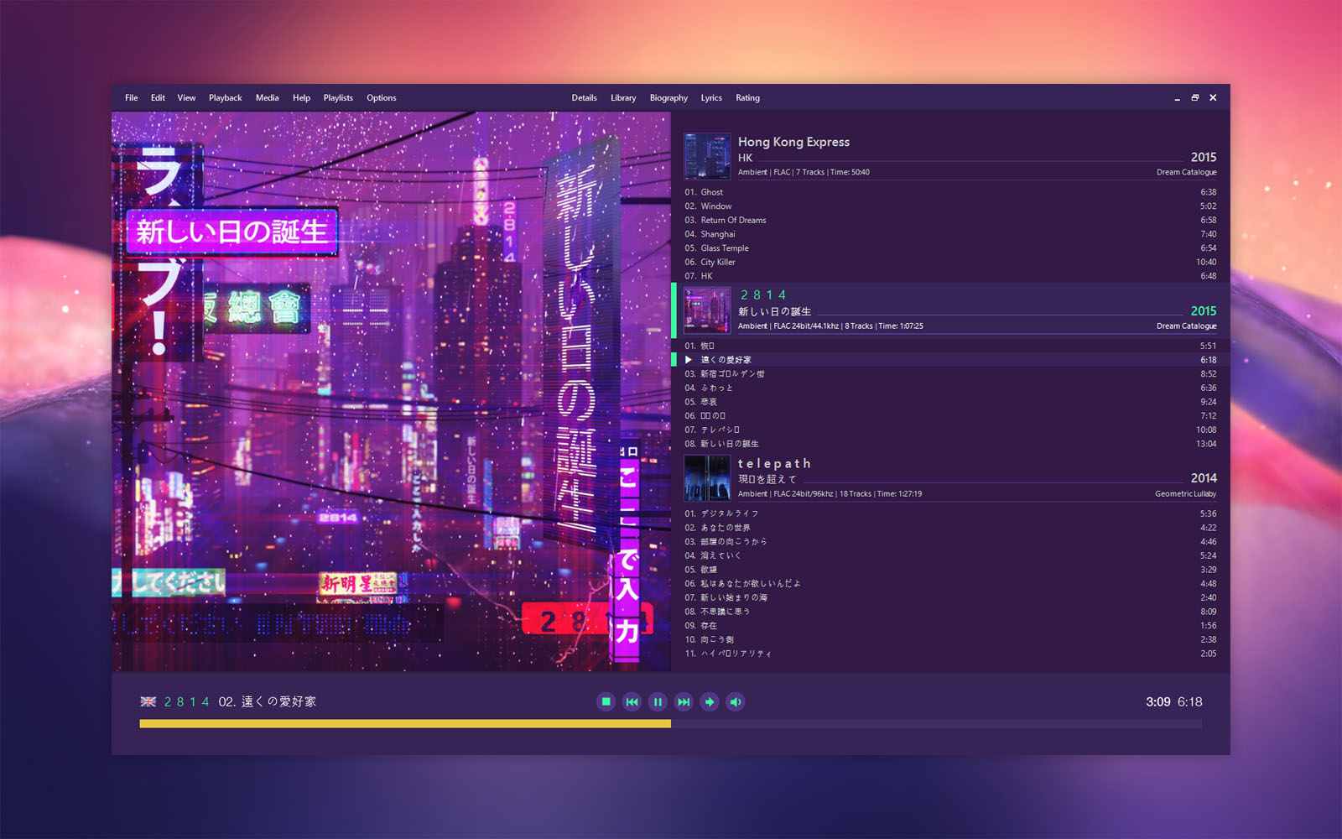Click the UK flag icon beside the artist name
The height and width of the screenshot is (839, 1342).
point(148,701)
